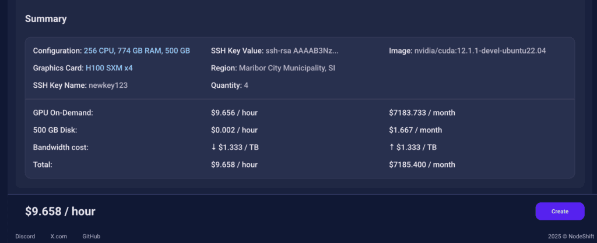This screenshot has height=243, width=597.
Task: Click the 500 GB Disk hourly price
Action: (234, 130)
